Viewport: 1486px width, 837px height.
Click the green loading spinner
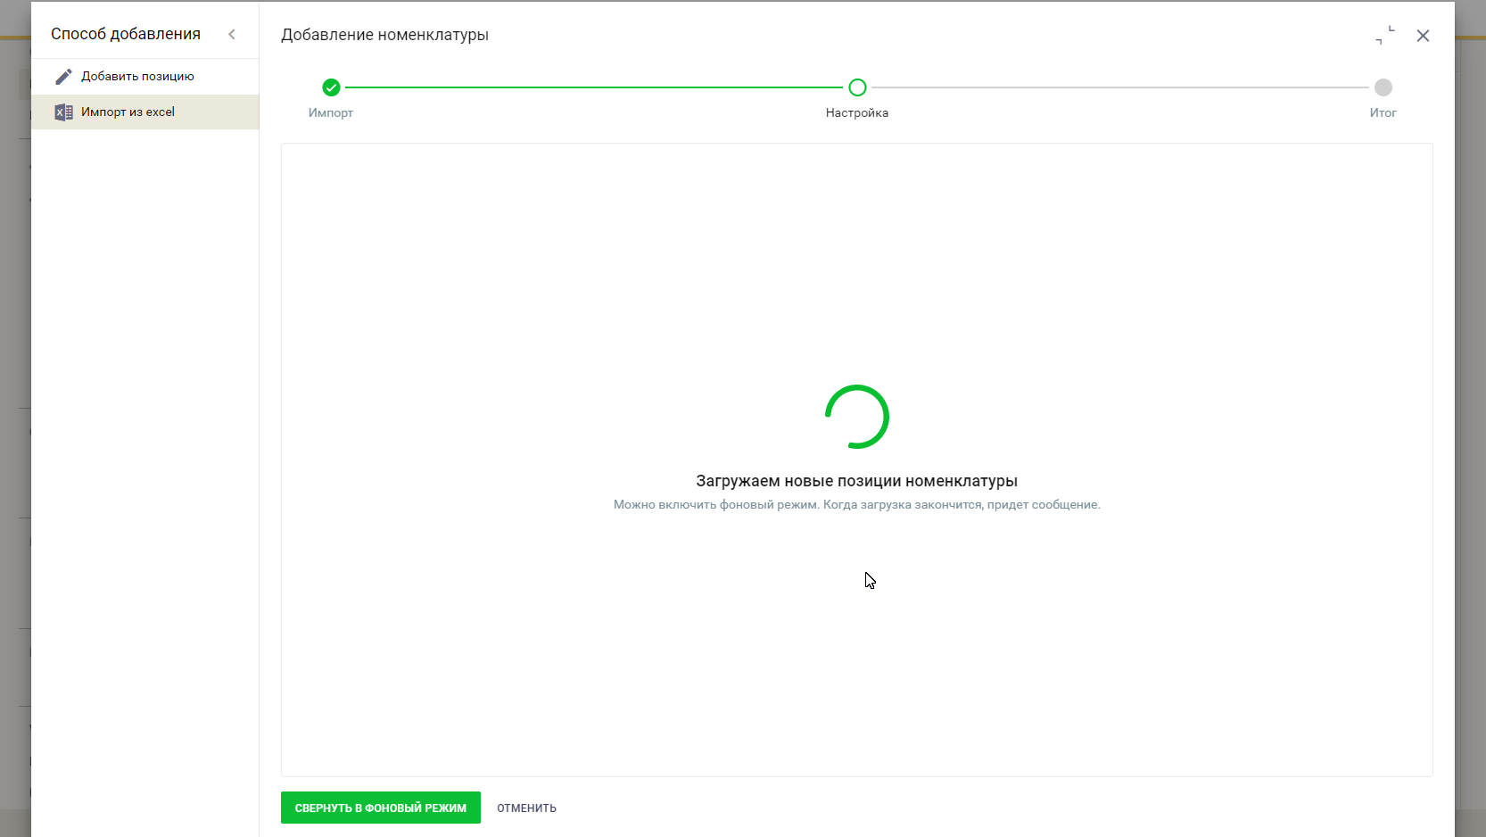857,417
